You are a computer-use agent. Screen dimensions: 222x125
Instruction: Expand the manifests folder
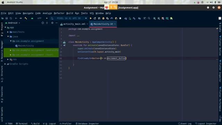tap(8, 32)
